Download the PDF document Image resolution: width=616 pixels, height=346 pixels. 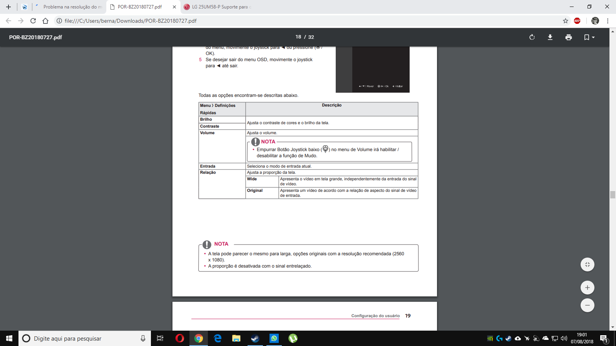pos(550,37)
